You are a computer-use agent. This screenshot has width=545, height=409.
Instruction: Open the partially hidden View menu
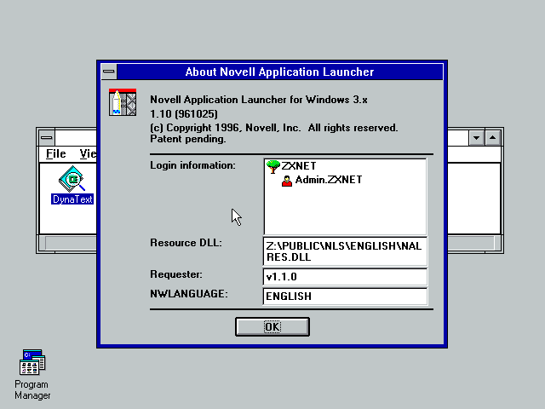point(87,153)
